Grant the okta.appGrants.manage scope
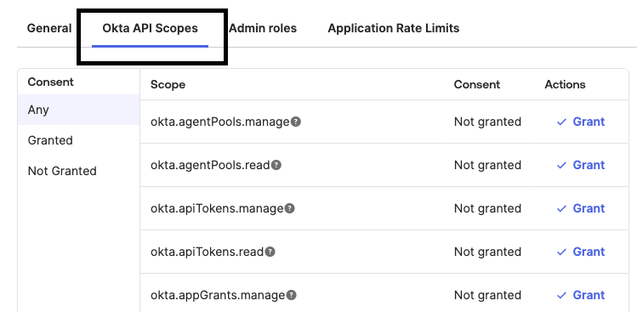This screenshot has width=637, height=312. click(581, 295)
